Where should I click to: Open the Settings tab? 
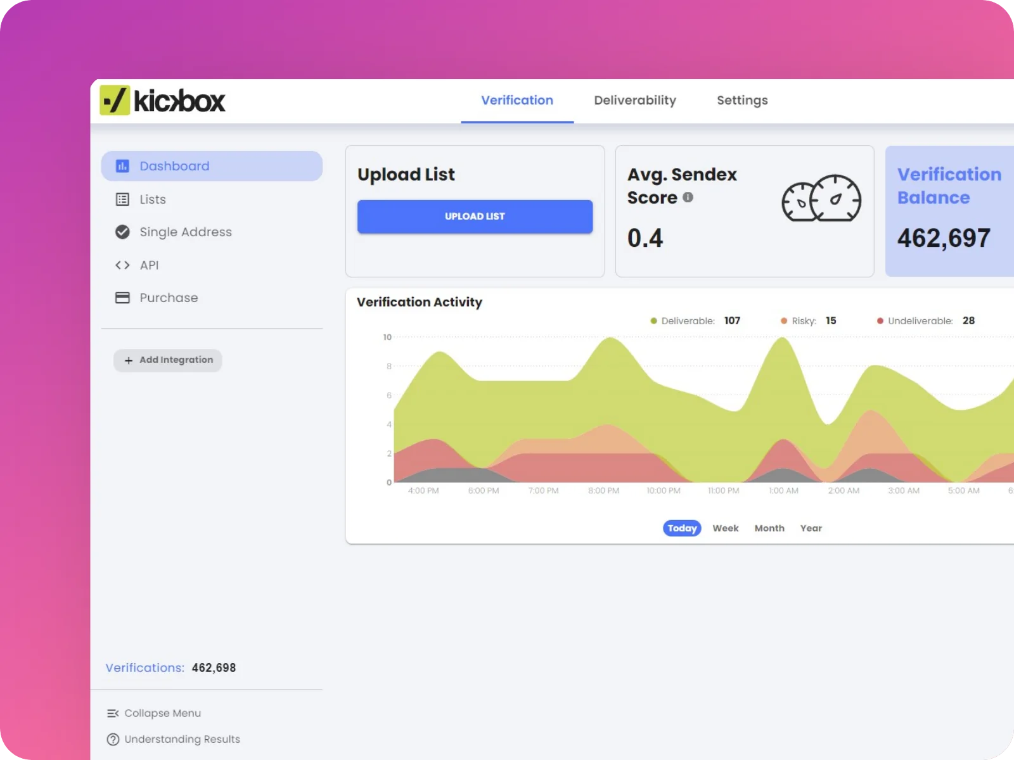pyautogui.click(x=742, y=100)
